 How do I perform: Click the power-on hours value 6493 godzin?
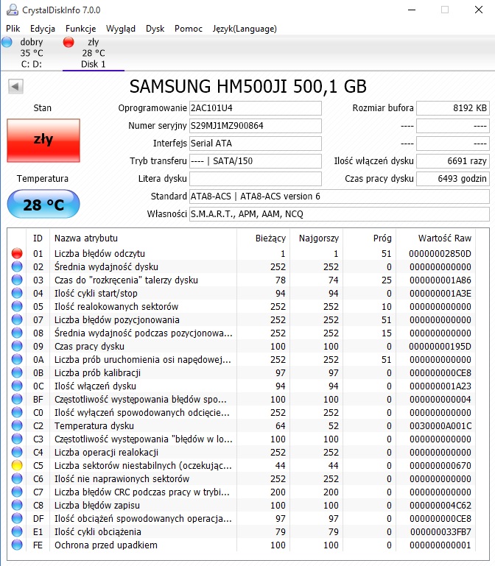(x=453, y=179)
